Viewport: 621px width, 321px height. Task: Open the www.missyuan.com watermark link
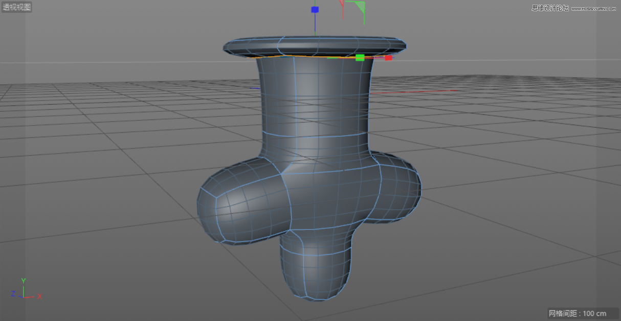pos(594,9)
